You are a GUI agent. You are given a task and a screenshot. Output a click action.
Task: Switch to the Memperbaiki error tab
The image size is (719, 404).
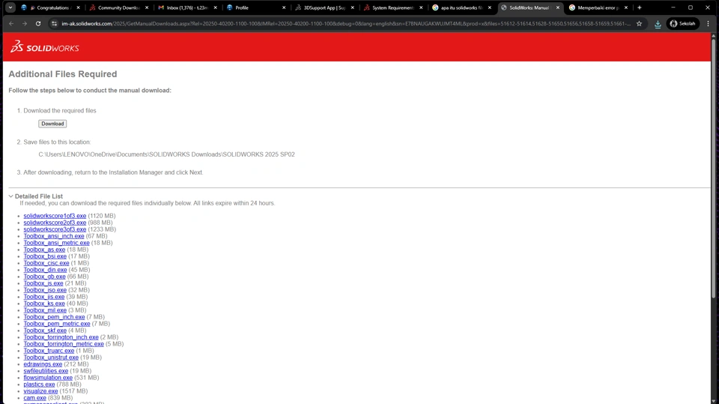[597, 7]
